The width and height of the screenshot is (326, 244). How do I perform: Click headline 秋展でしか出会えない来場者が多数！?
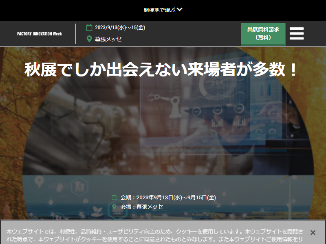(161, 70)
